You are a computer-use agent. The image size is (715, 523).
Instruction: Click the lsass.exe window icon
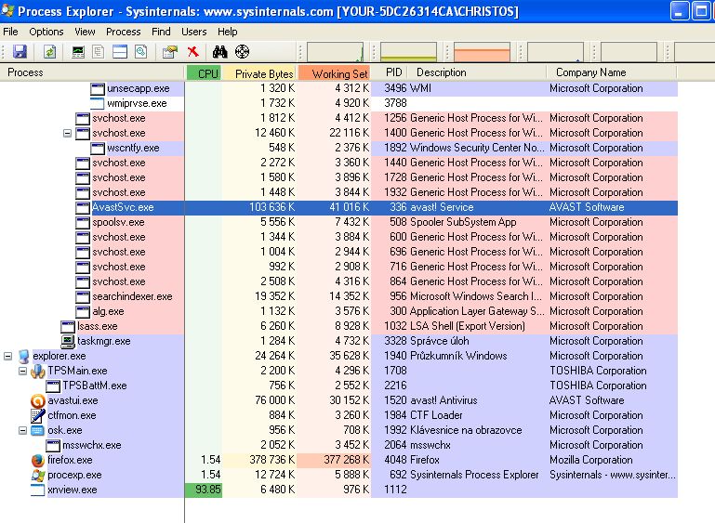coord(68,327)
